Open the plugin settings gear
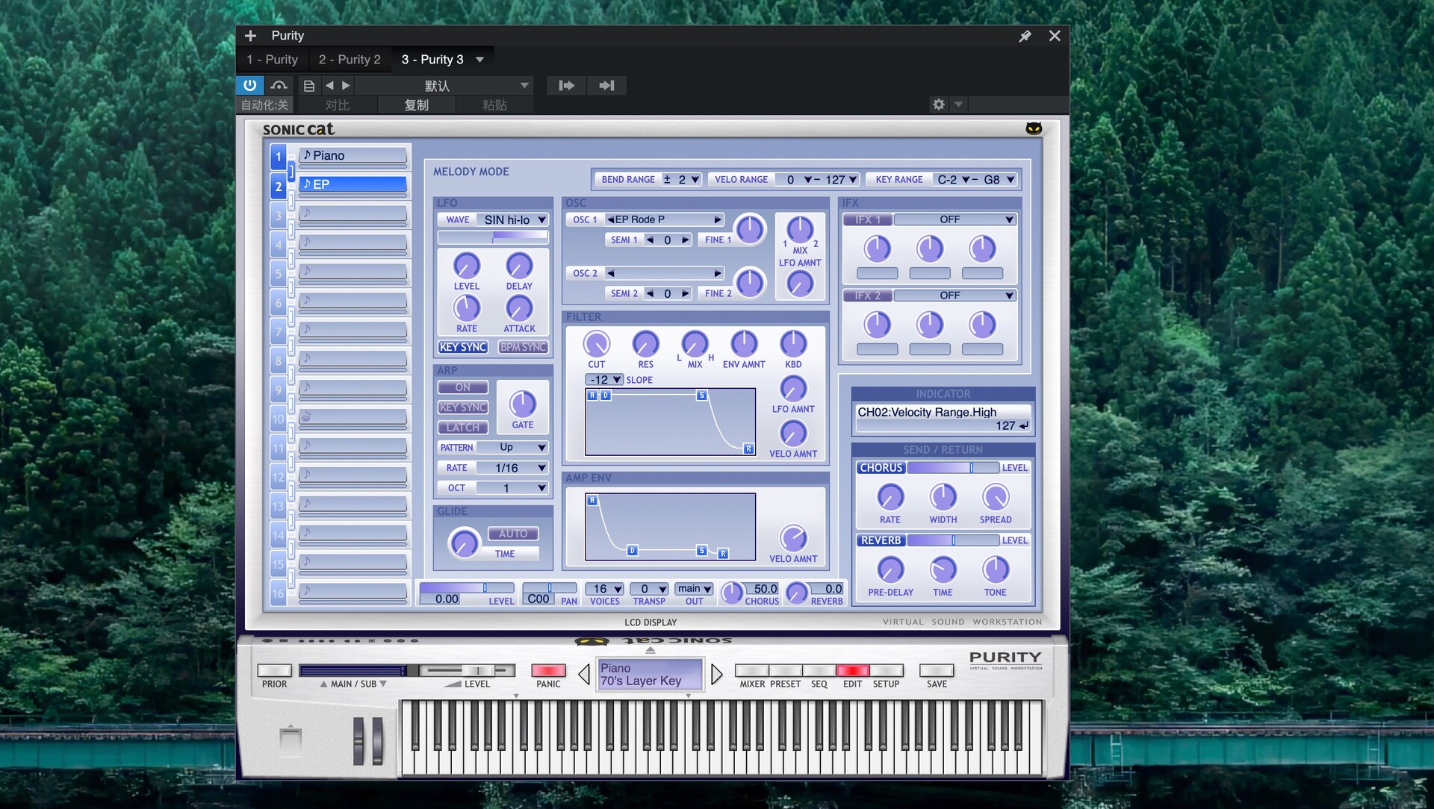Viewport: 1434px width, 809px height. click(x=939, y=104)
